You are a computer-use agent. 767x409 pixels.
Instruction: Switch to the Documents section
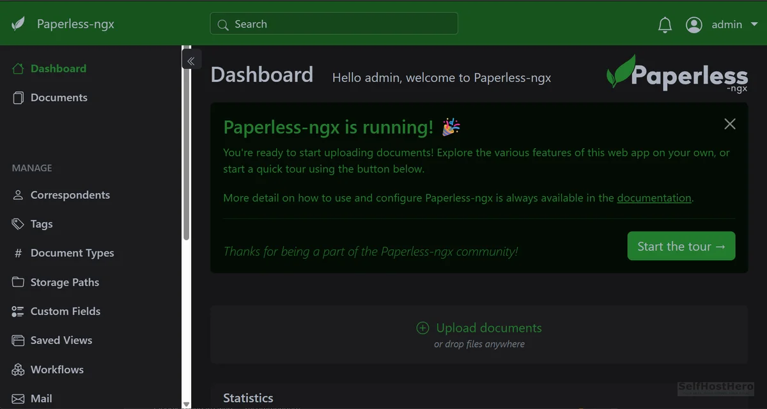tap(59, 97)
